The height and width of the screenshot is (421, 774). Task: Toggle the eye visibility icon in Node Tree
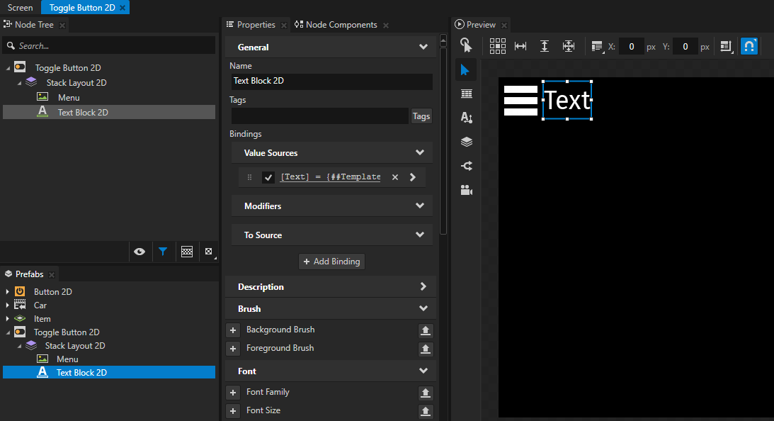tap(140, 251)
